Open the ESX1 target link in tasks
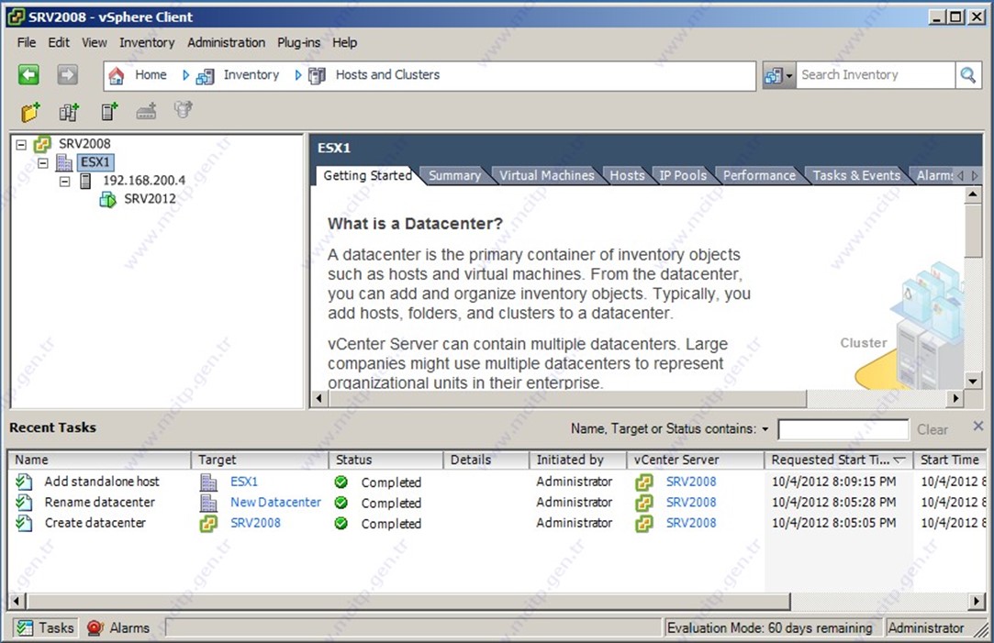 (244, 482)
